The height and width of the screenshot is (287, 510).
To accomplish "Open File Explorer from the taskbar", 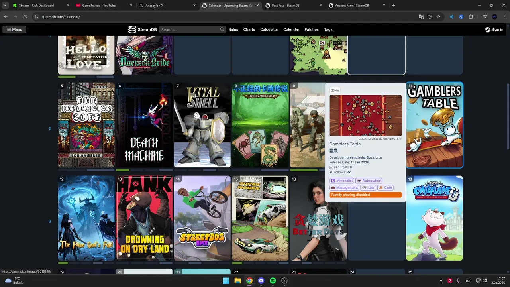I will click(x=237, y=281).
